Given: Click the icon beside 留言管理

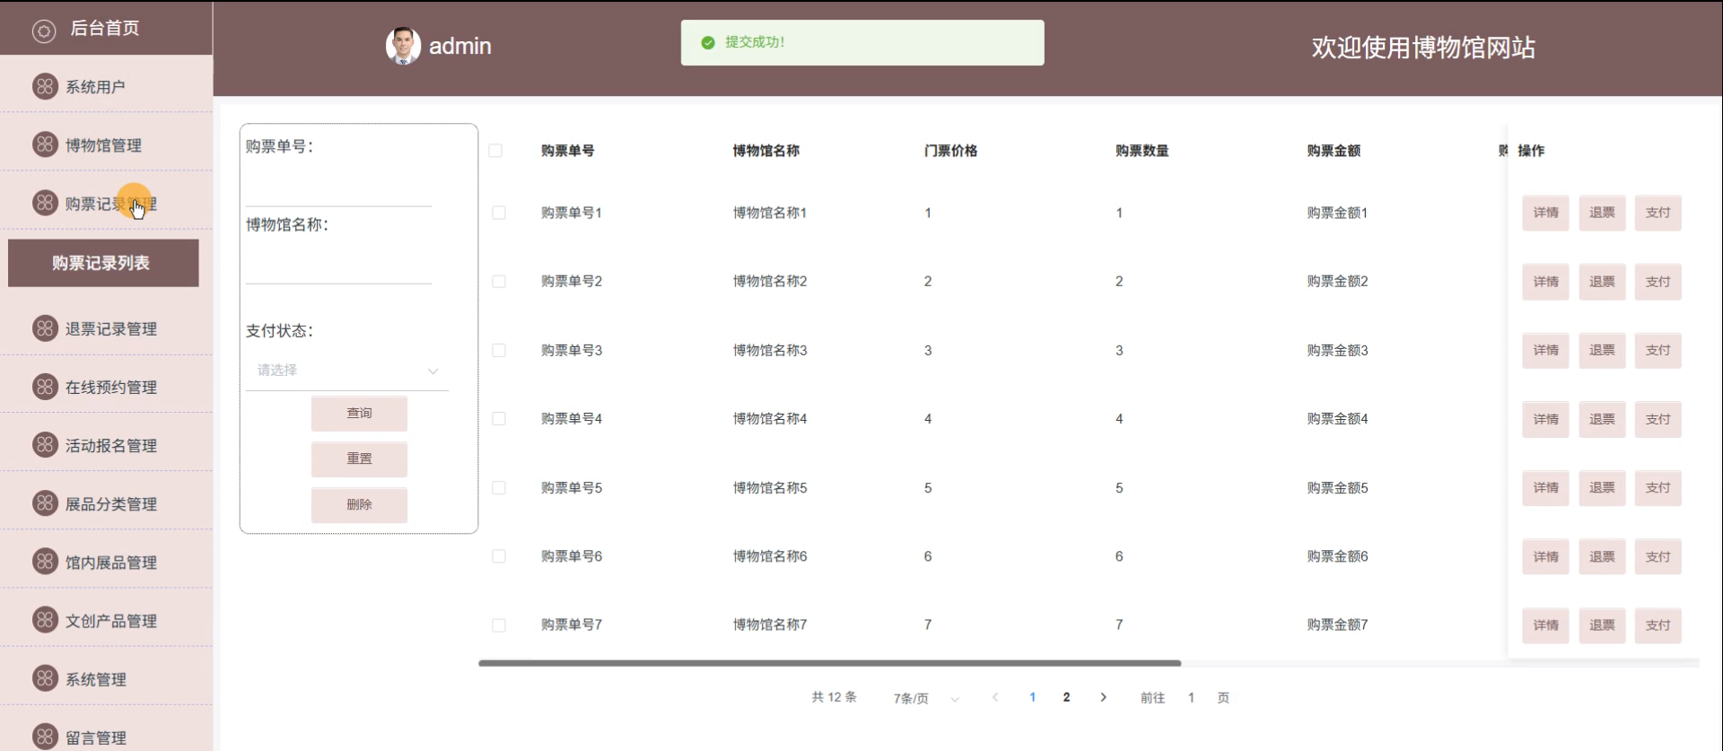Looking at the screenshot, I should point(45,737).
